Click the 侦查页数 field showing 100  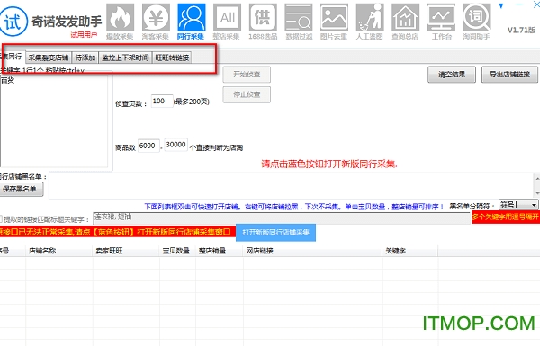(x=161, y=102)
